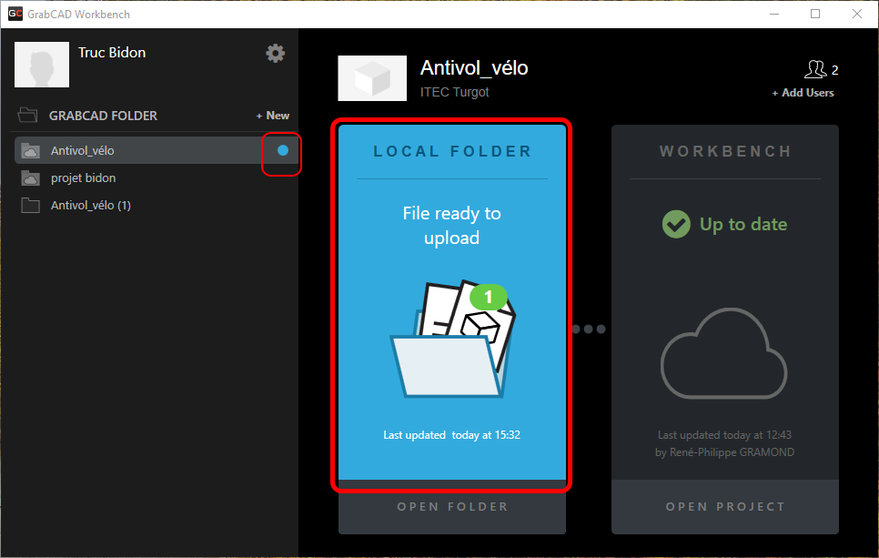Click the WORKBENCH card heading
879x558 pixels.
[725, 151]
